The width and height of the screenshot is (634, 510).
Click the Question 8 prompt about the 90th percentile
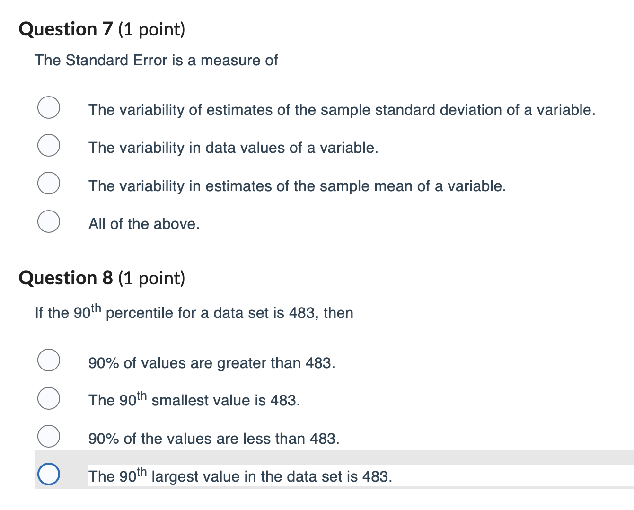(x=194, y=311)
